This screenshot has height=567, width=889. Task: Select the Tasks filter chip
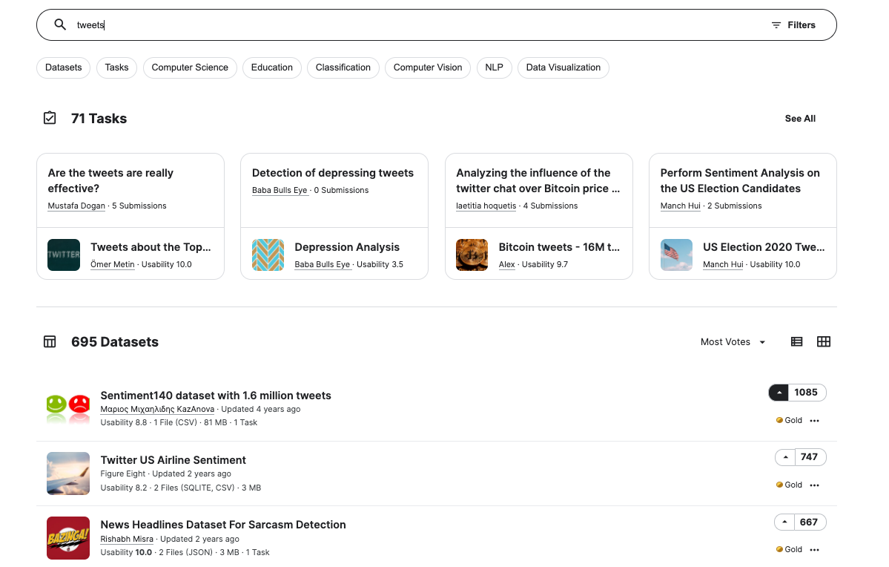[x=117, y=68]
